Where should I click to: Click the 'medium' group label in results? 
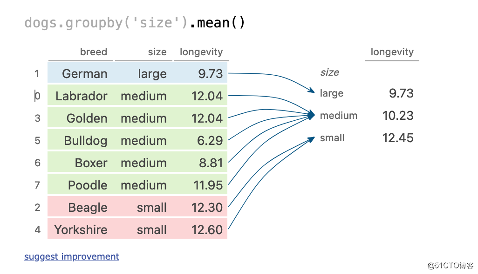click(x=338, y=116)
